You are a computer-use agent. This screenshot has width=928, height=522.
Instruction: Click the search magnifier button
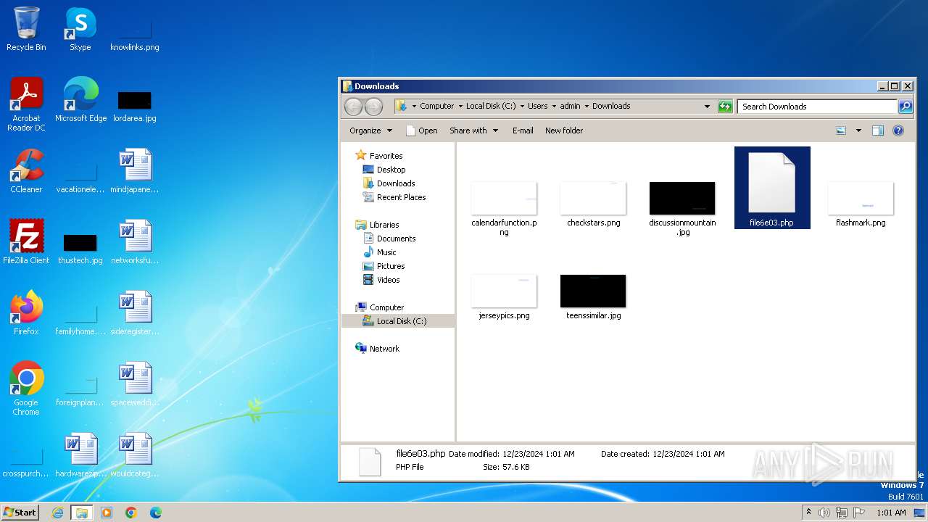coord(906,107)
